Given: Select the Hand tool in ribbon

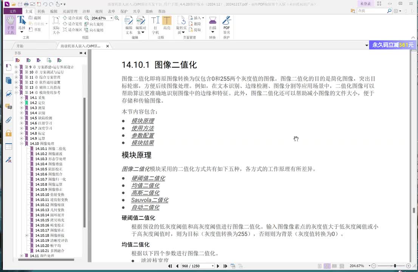Looking at the screenshot, I should pos(11,25).
